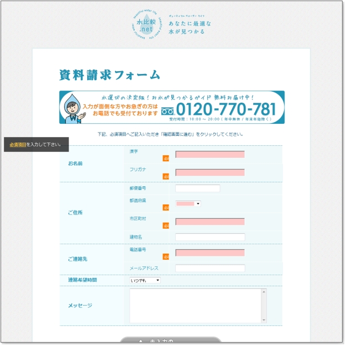Focus the 郵便番号 input field
The image size is (347, 347).
pyautogui.click(x=198, y=189)
